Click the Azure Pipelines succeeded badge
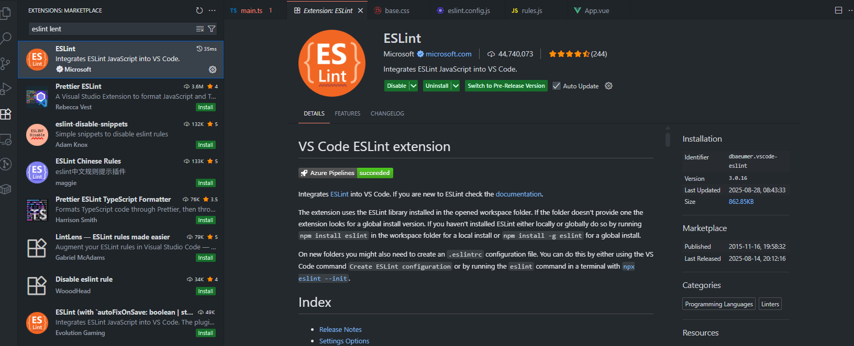This screenshot has height=346, width=854. pos(346,173)
